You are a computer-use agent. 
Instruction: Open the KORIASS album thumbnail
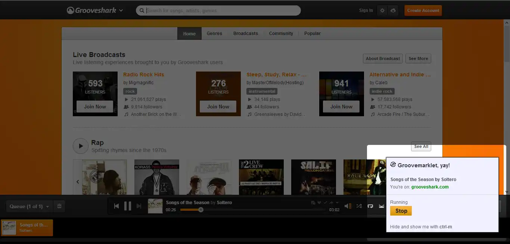(157, 177)
